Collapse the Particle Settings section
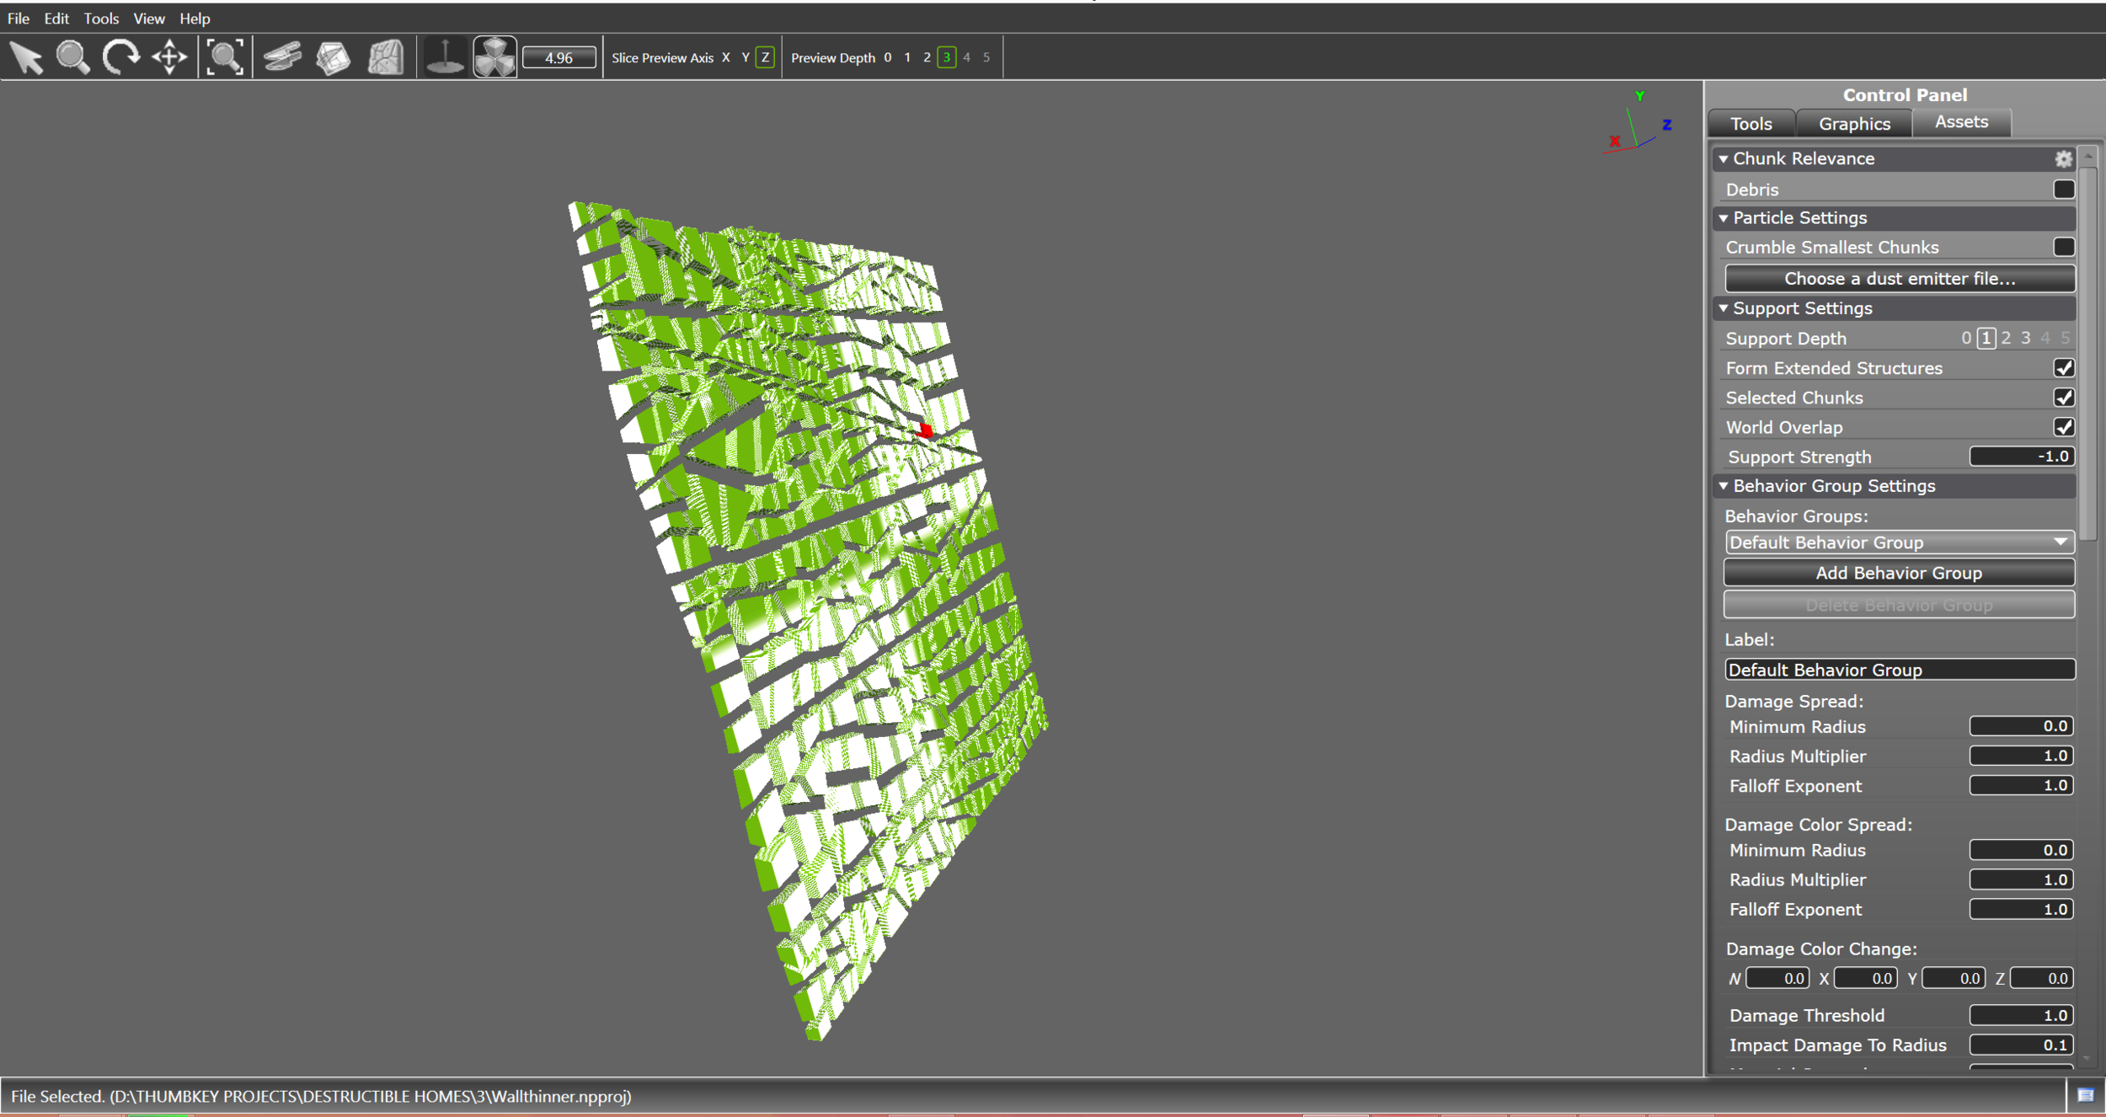The width and height of the screenshot is (2106, 1117). click(1724, 218)
